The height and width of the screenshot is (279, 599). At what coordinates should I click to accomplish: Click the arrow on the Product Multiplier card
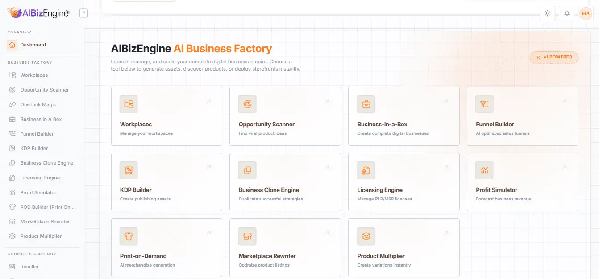tap(445, 233)
